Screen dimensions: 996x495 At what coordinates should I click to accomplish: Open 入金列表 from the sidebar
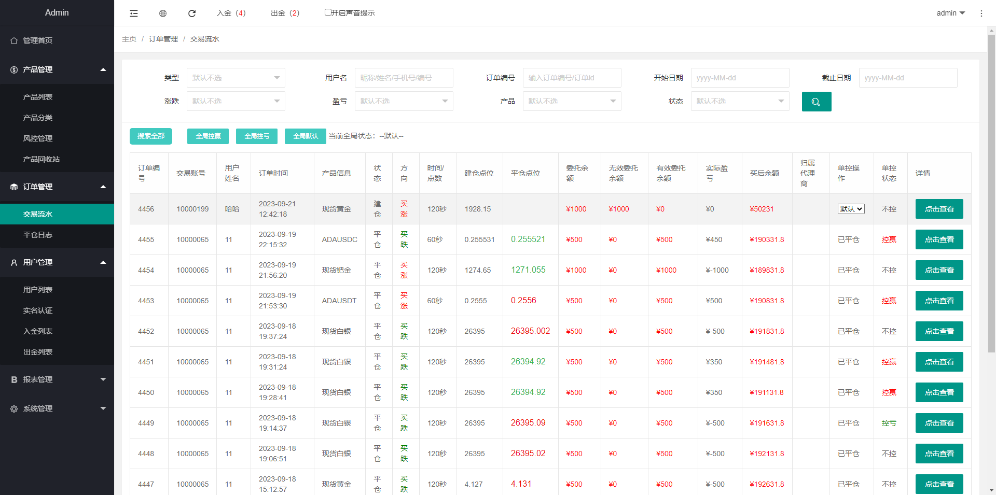click(x=38, y=331)
